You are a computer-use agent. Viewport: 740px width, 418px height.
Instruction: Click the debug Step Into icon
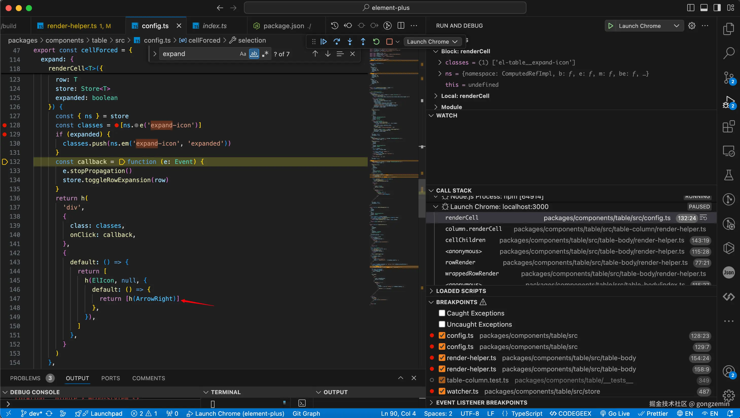point(350,42)
